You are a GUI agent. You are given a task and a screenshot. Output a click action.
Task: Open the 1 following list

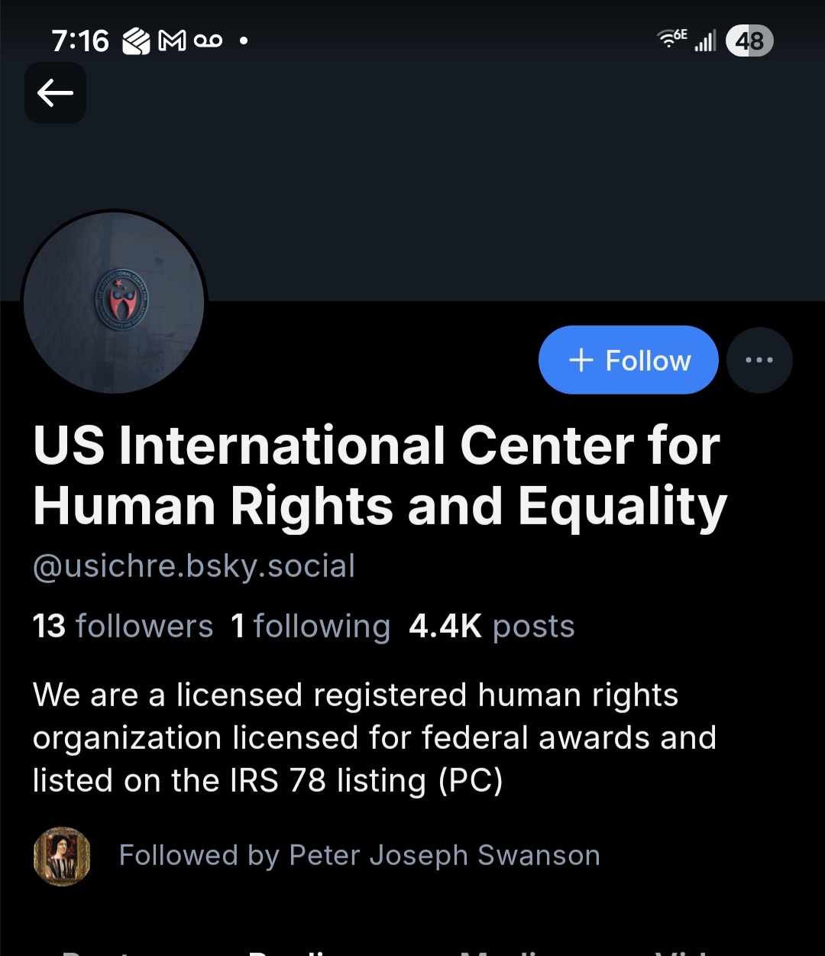point(310,627)
